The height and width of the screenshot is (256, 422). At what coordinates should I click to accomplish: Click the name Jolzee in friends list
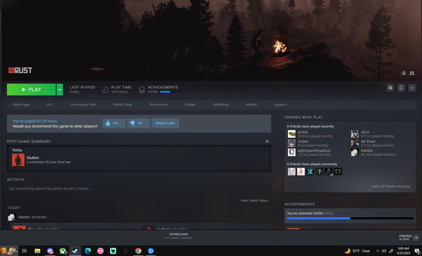[303, 141]
